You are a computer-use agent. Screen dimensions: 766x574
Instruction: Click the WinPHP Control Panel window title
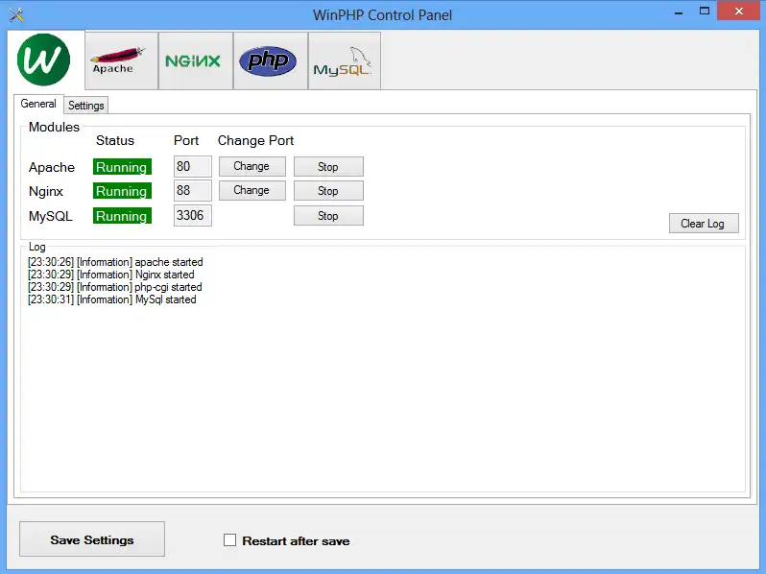point(382,15)
